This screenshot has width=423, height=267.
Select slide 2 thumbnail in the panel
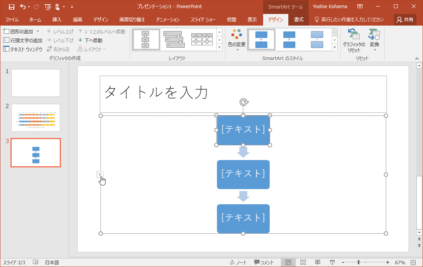click(36, 117)
